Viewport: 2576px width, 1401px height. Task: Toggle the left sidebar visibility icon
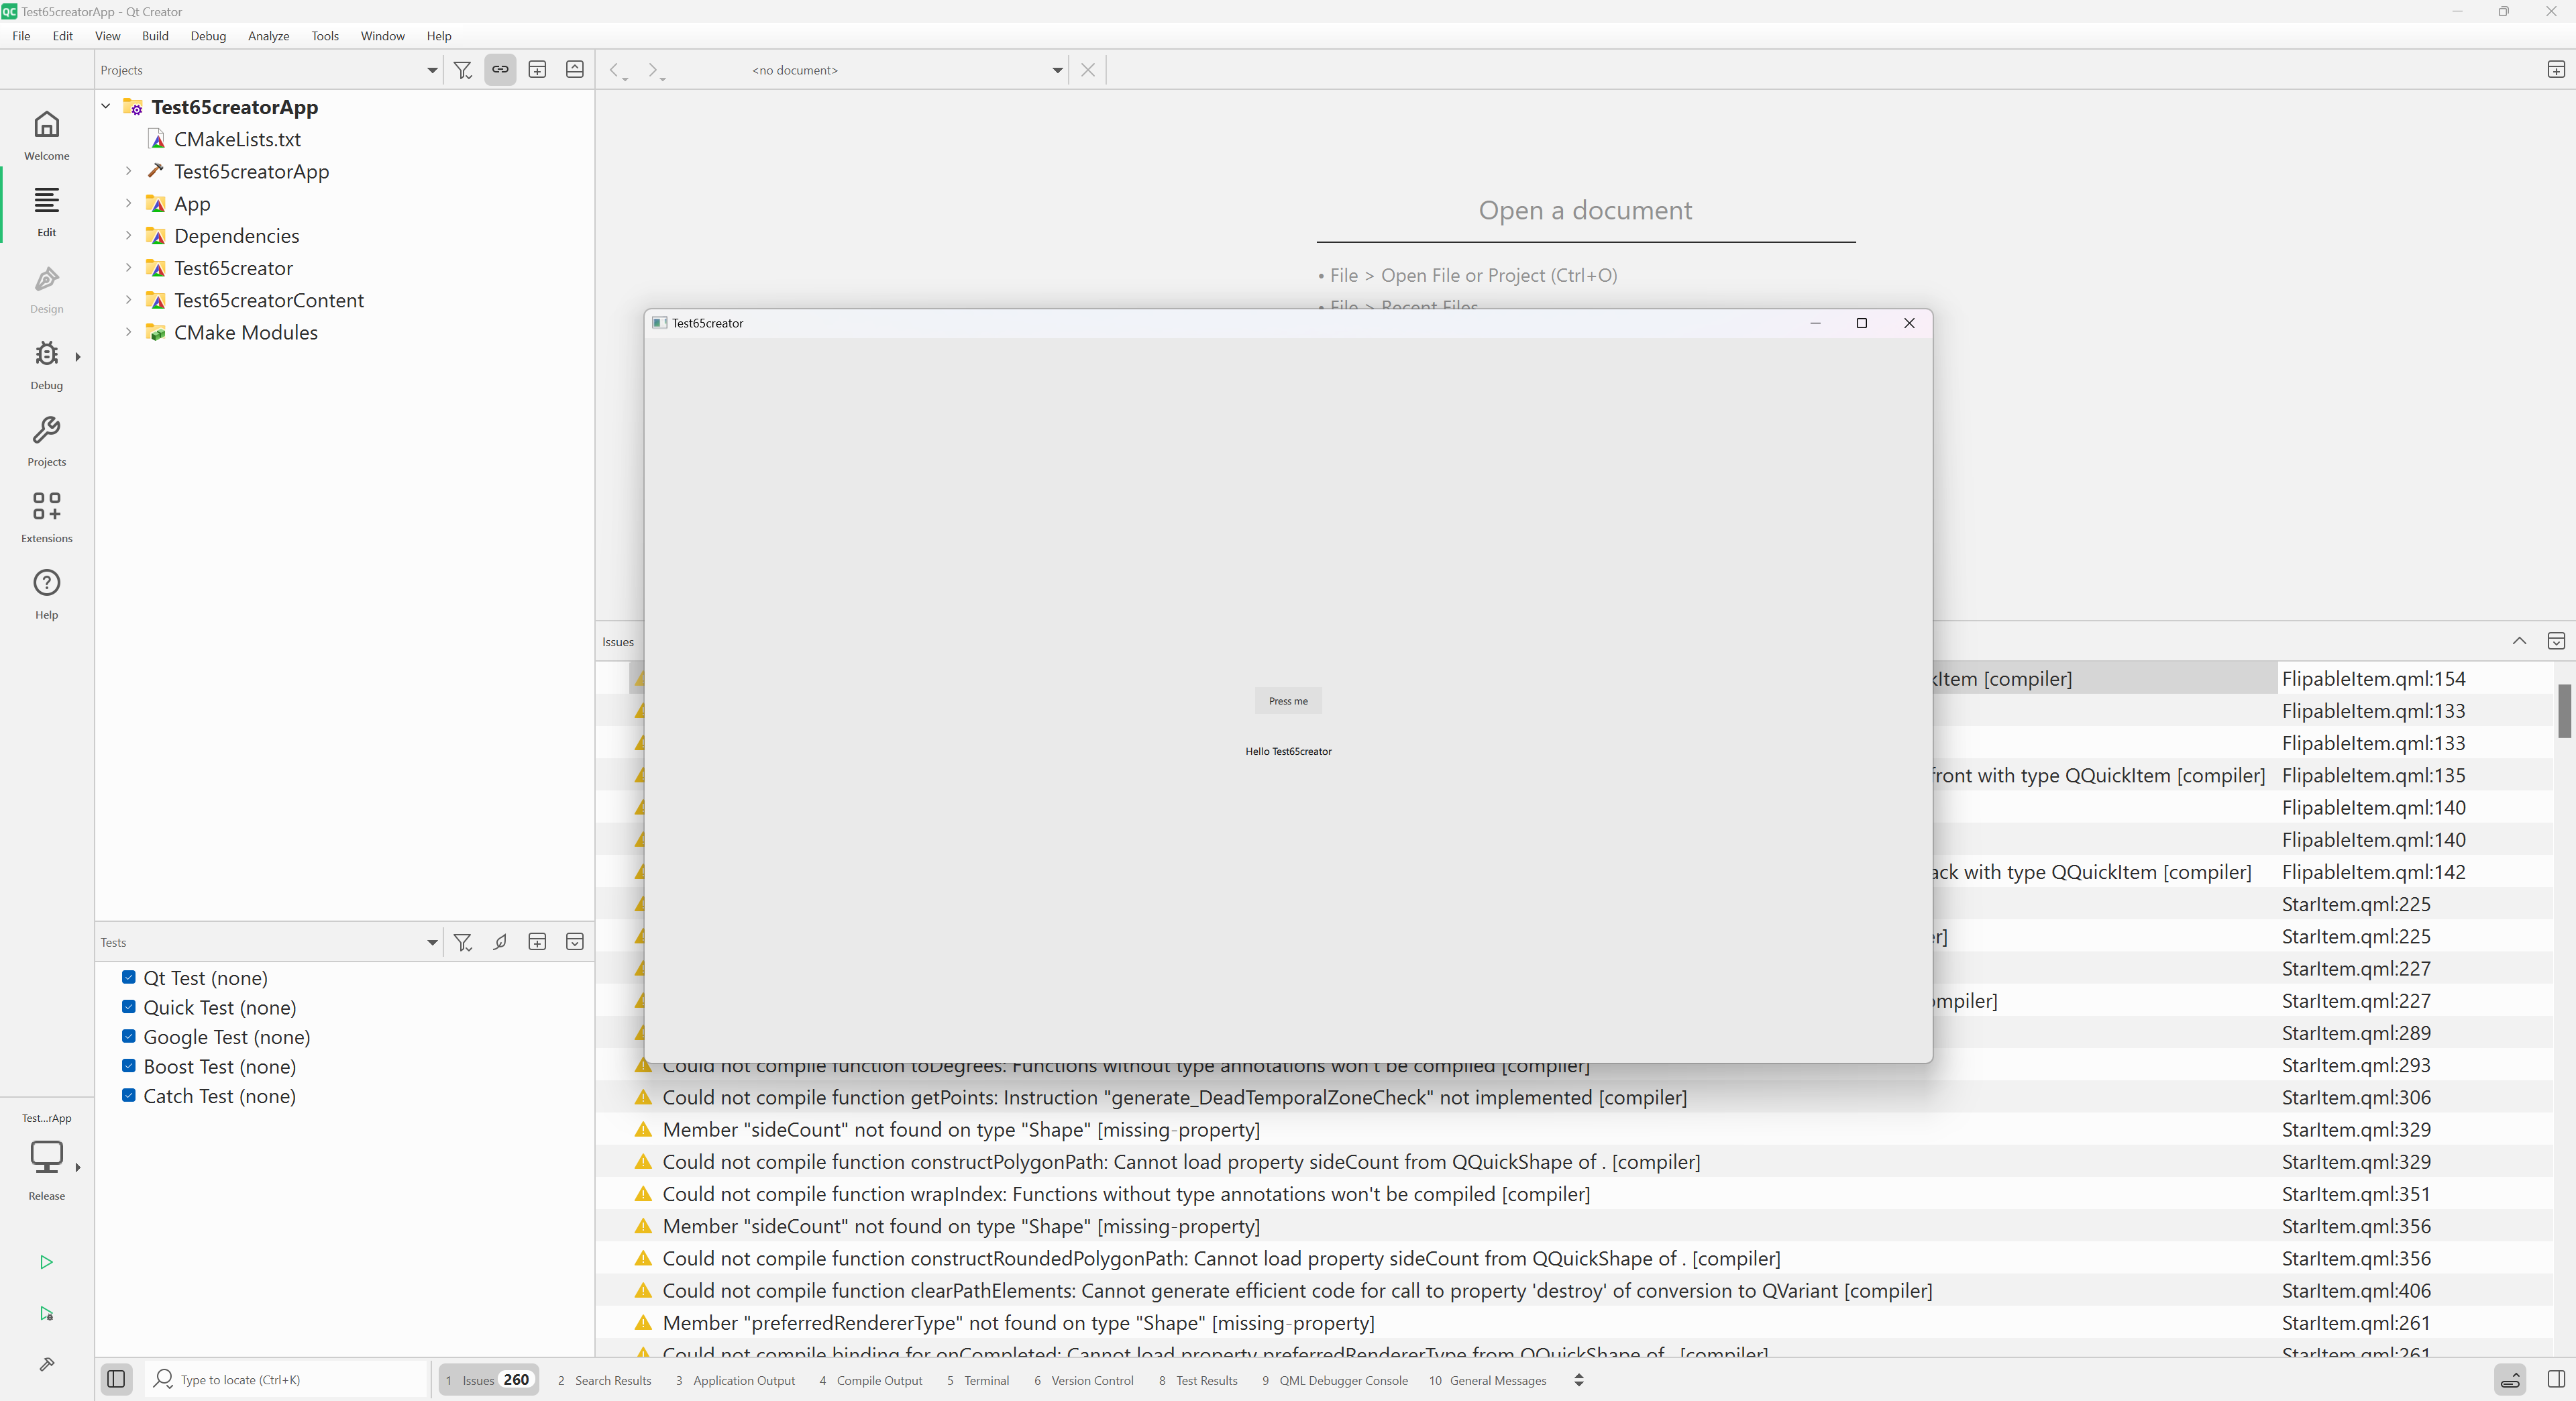[x=116, y=1380]
